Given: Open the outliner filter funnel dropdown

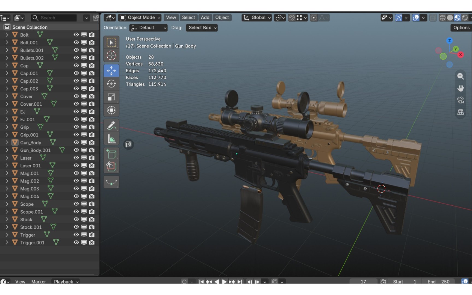Looking at the screenshot, I should pyautogui.click(x=86, y=18).
